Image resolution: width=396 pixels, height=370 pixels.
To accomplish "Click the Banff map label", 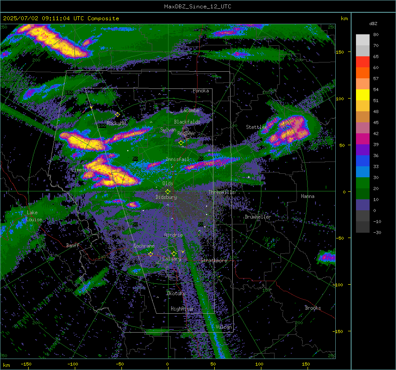I will click(73, 245).
